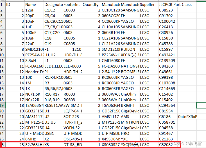Select footprint cell LED-0603
206x148 pixels.
click(72, 66)
